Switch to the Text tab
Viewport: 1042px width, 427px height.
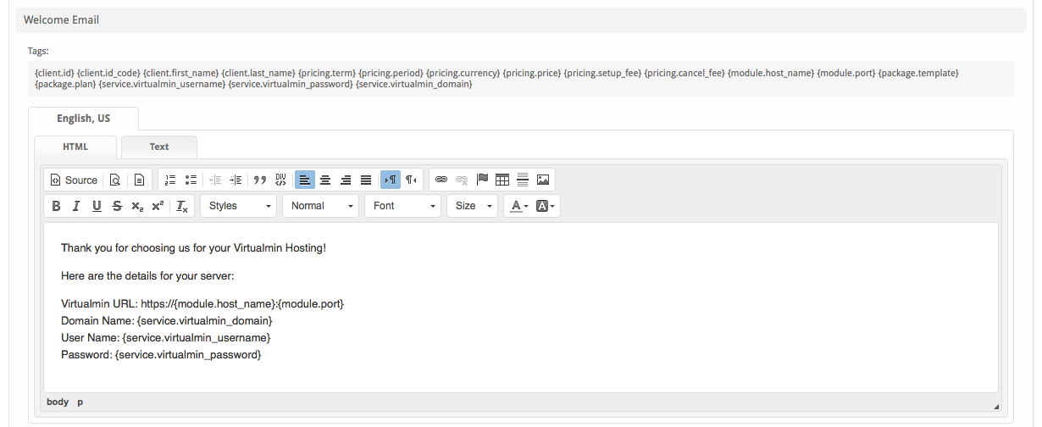159,147
